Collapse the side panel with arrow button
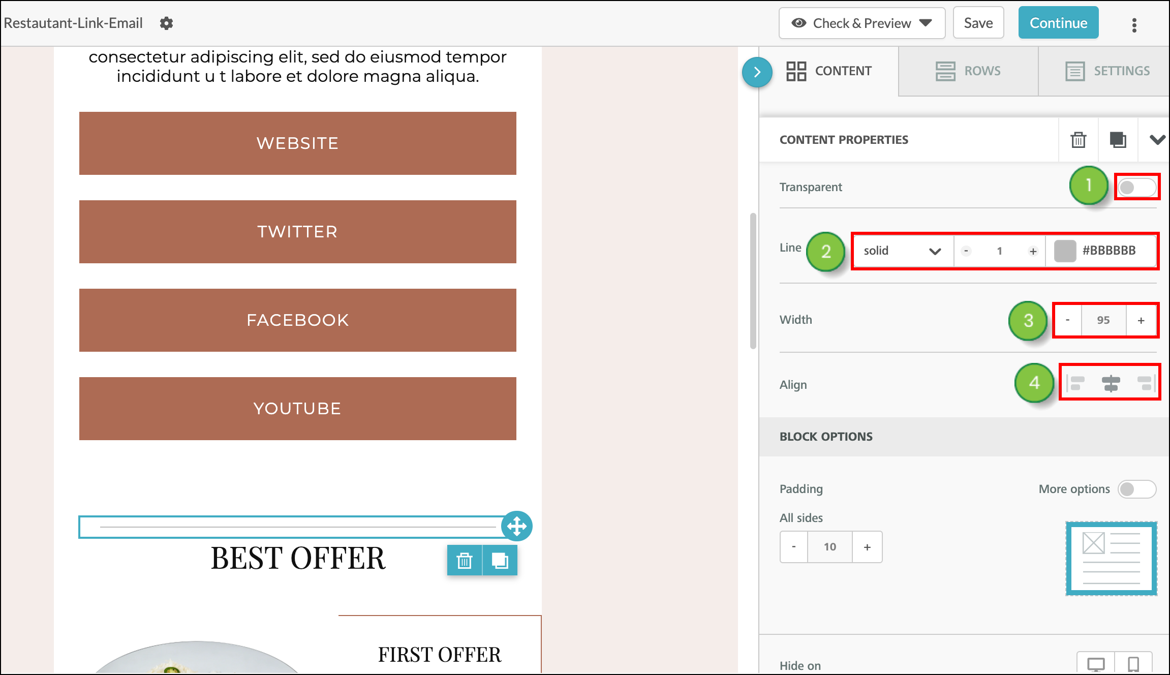The width and height of the screenshot is (1170, 675). (x=757, y=72)
